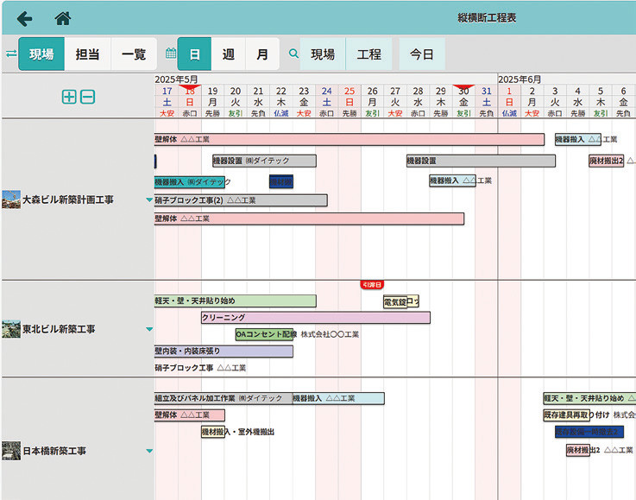
Task: Select the 現場 view tab
Action: tap(41, 54)
